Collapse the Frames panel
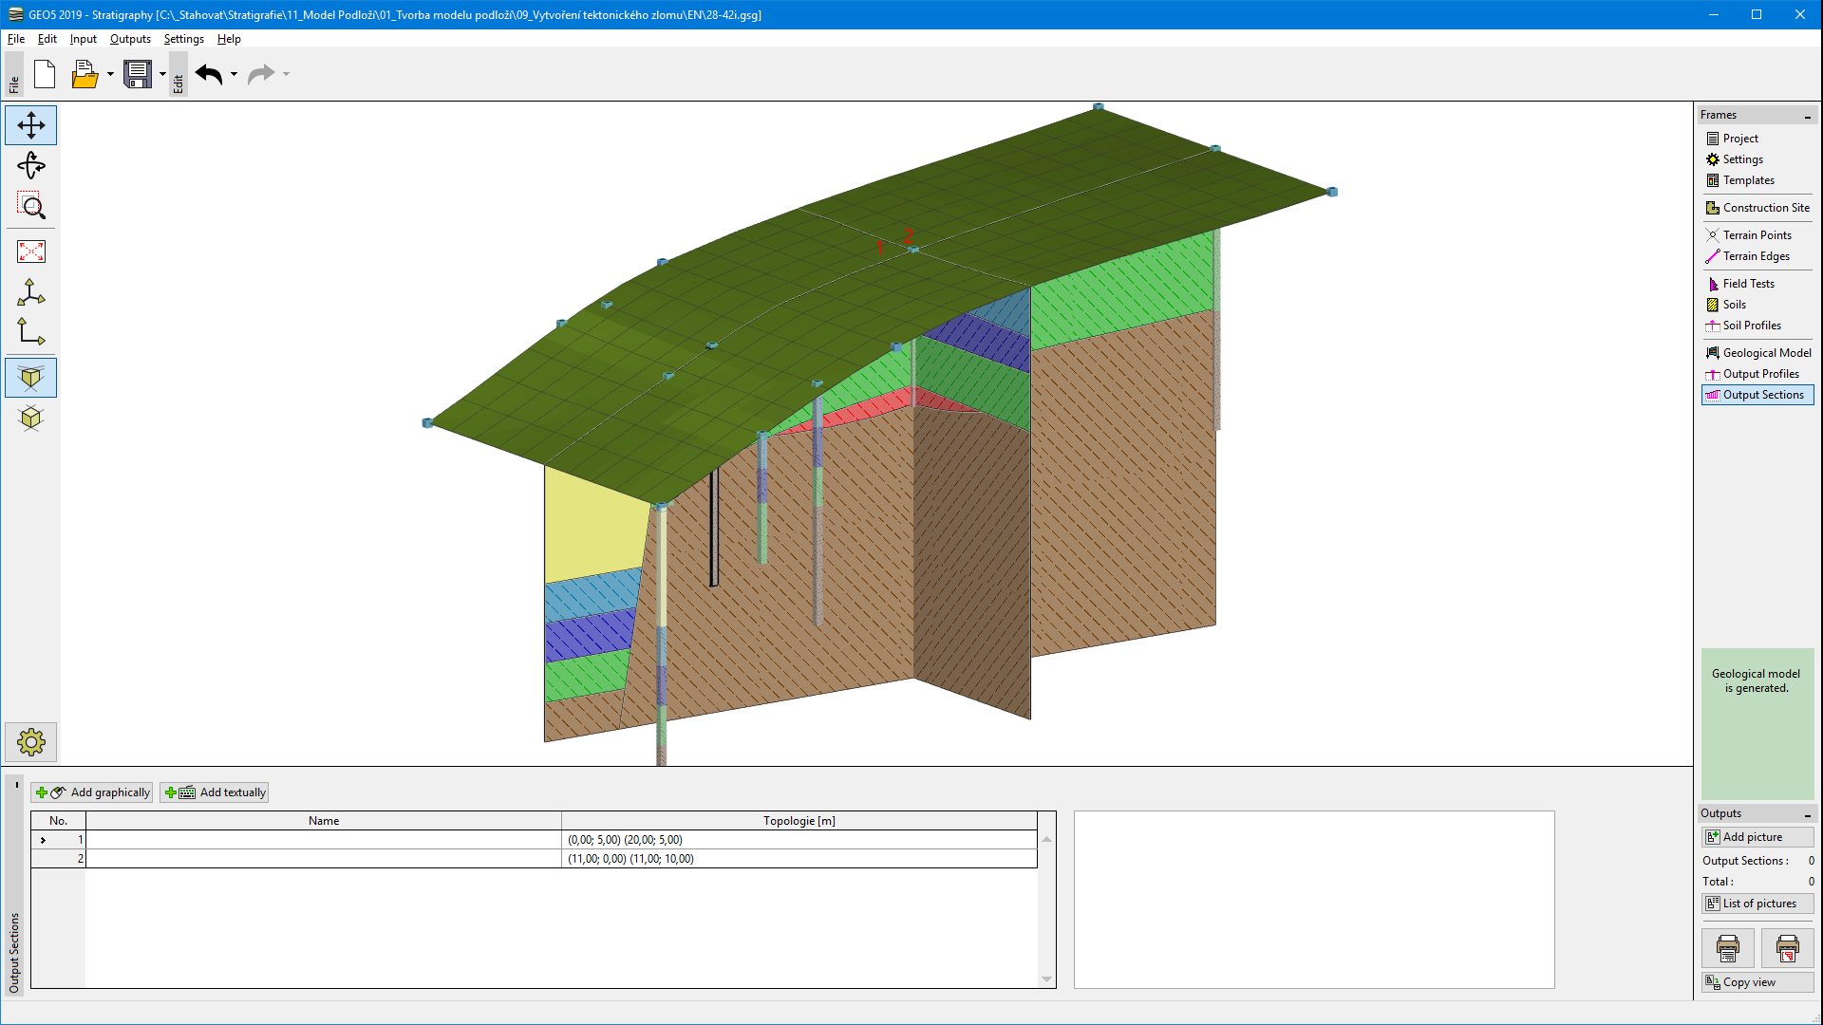The image size is (1823, 1025). point(1807,116)
